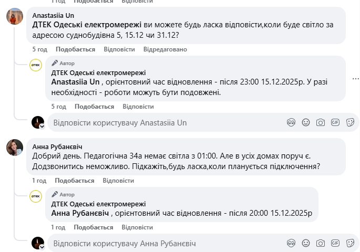Viewport: 360px width, 252px height.
Task: Open Anastasiia Un profile from name
Action: pos(53,15)
